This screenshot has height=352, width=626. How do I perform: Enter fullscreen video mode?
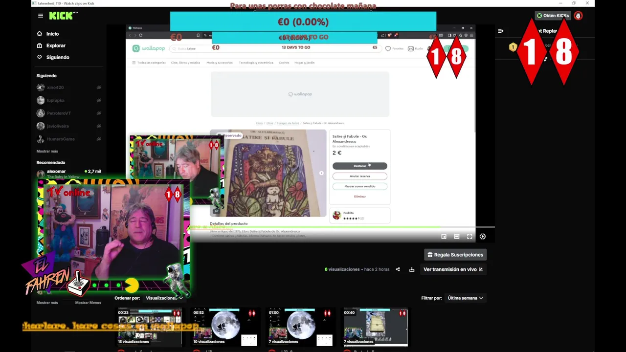pos(469,237)
